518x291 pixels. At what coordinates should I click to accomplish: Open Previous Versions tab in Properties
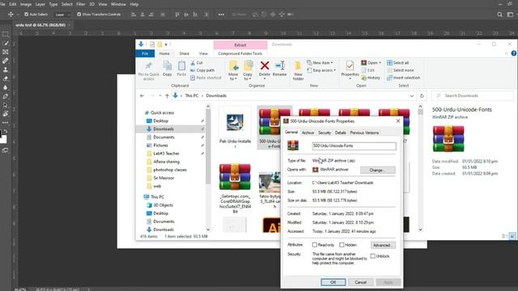point(364,133)
